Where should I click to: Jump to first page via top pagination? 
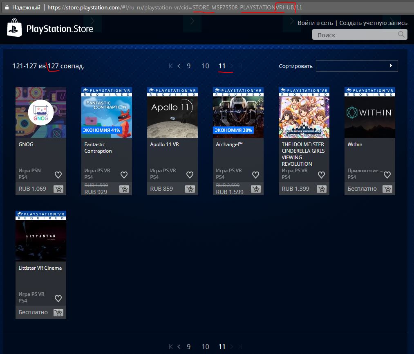coord(171,66)
